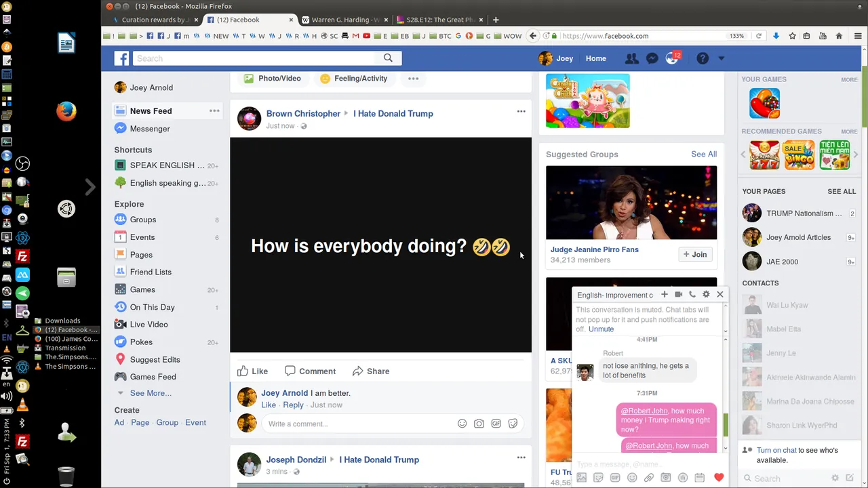
Task: Open Candy Crush thumbnail in Your Games
Action: (764, 104)
